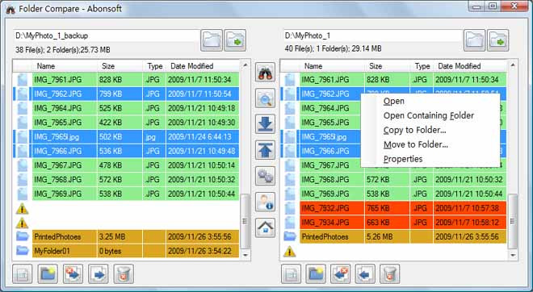Click left panel scrollbar down arrow
The height and width of the screenshot is (292, 533).
[245, 255]
